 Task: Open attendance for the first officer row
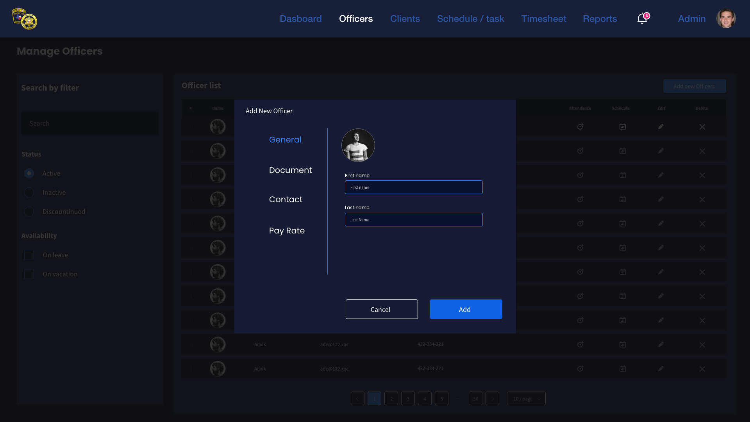click(580, 127)
